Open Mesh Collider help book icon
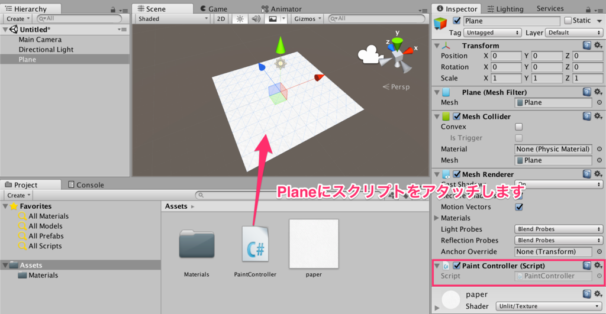606x314 pixels. point(586,116)
